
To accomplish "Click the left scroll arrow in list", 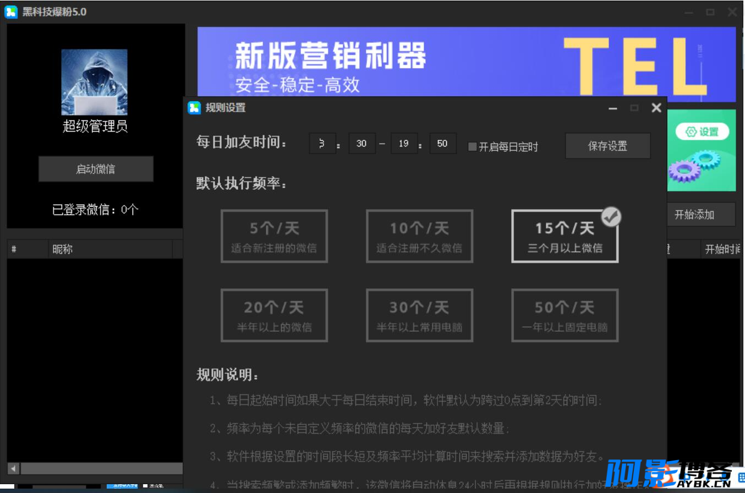I will (13, 468).
